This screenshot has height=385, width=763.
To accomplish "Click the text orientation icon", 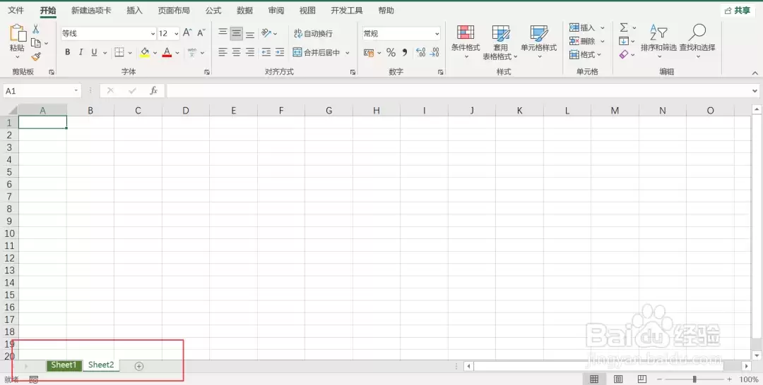I will [266, 33].
